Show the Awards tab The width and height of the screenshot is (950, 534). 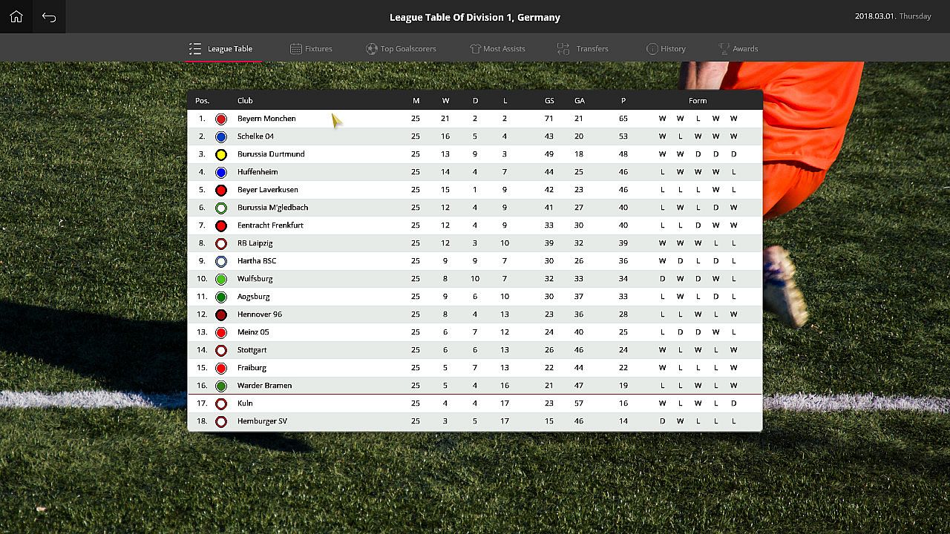coord(738,49)
